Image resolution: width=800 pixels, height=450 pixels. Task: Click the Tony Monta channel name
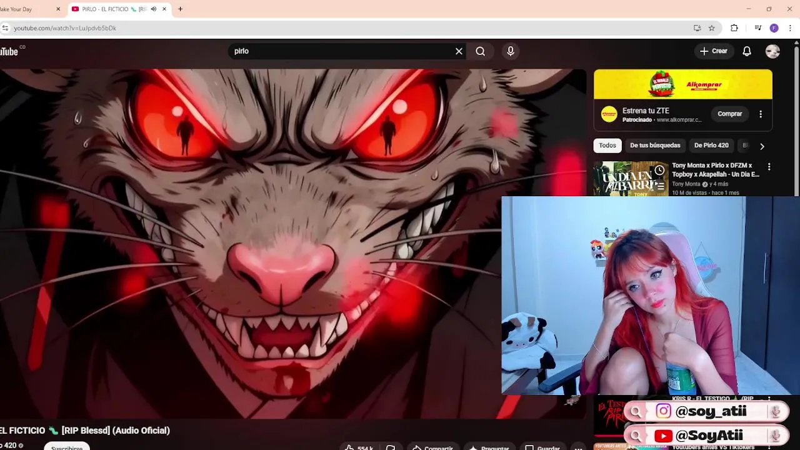(x=686, y=184)
